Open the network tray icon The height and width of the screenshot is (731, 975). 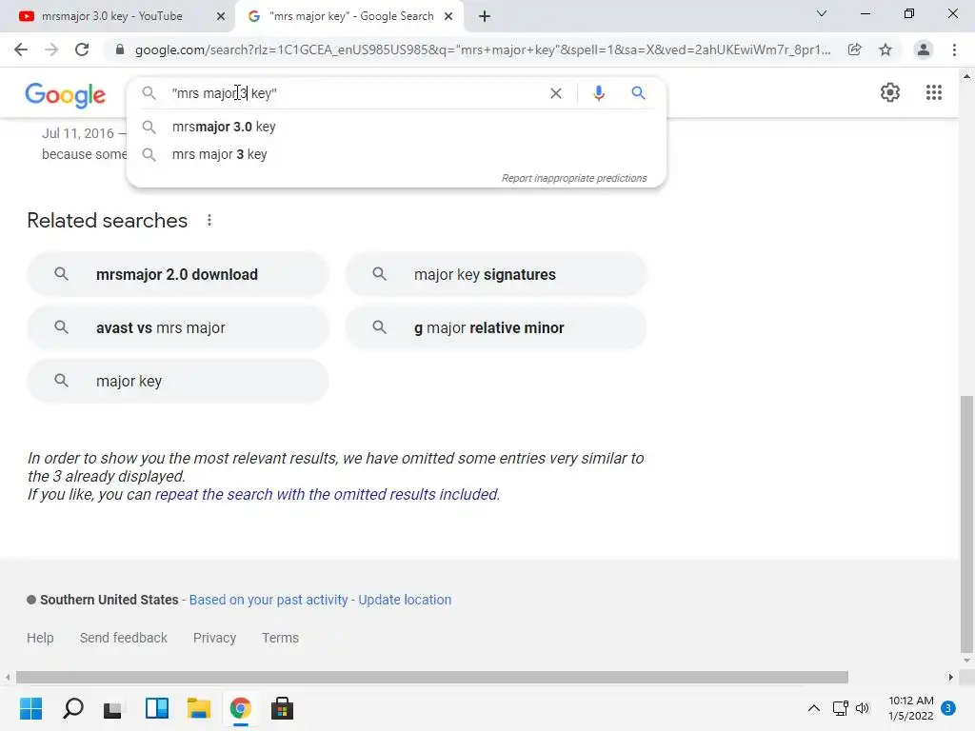coord(841,708)
